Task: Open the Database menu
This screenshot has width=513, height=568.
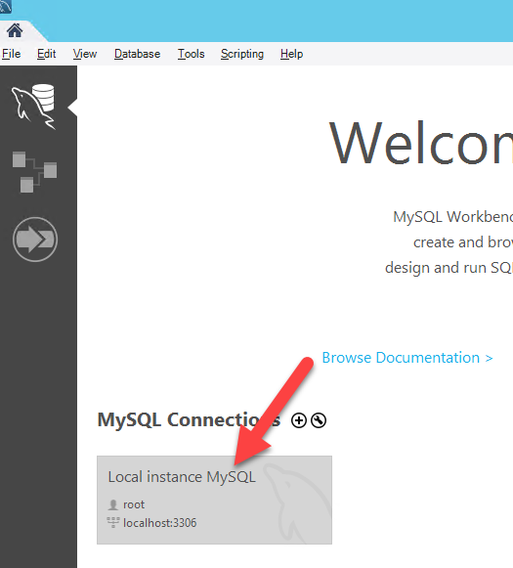Action: click(137, 54)
